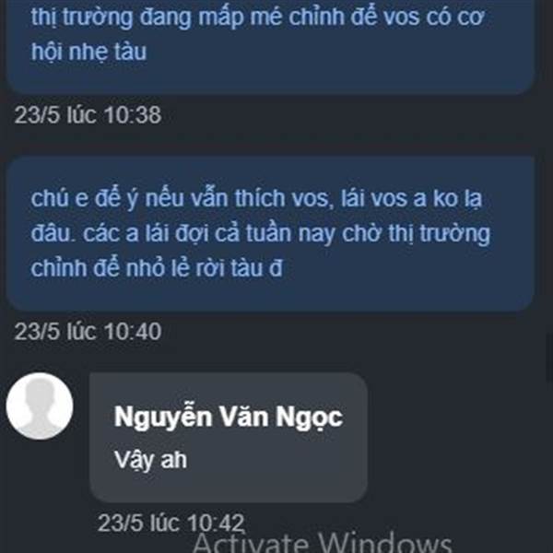Click the word "ah" in the reply

pyautogui.click(x=174, y=460)
